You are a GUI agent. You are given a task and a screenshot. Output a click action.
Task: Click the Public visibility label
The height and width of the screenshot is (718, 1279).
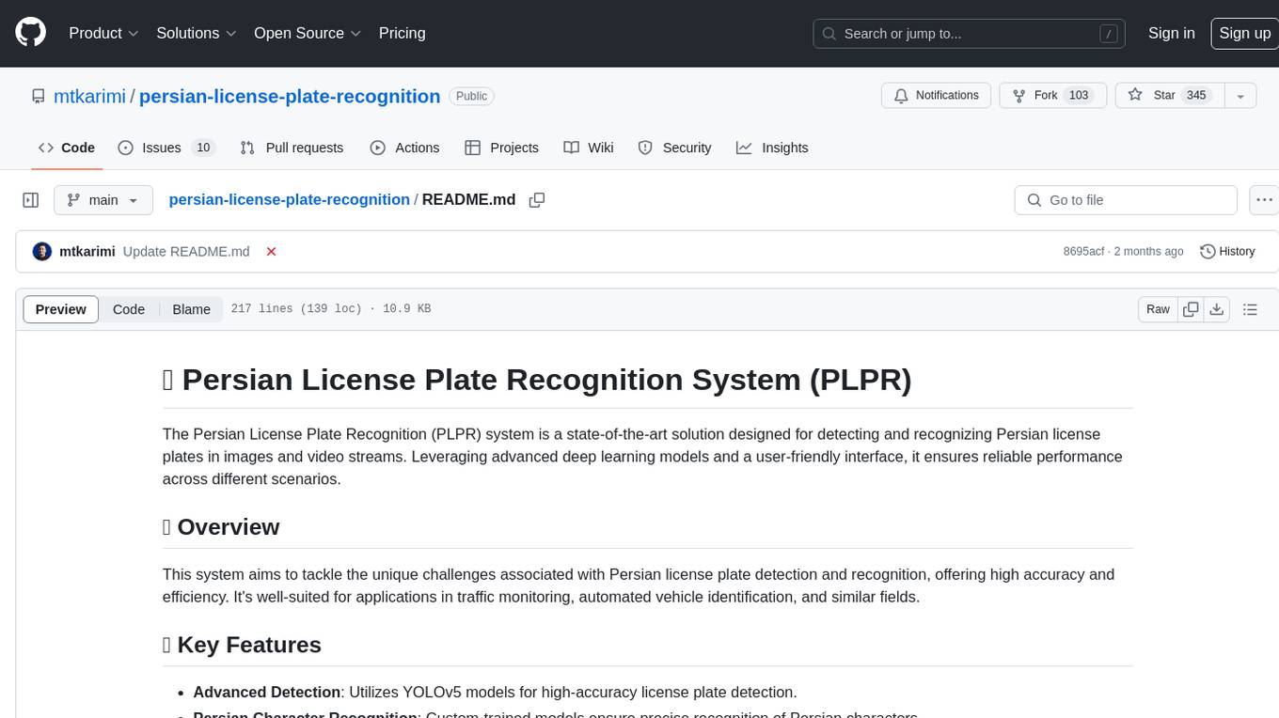point(471,96)
